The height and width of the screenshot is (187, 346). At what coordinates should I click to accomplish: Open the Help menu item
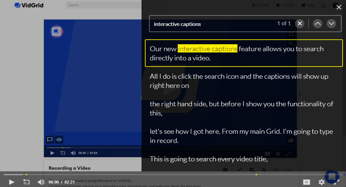308,5
